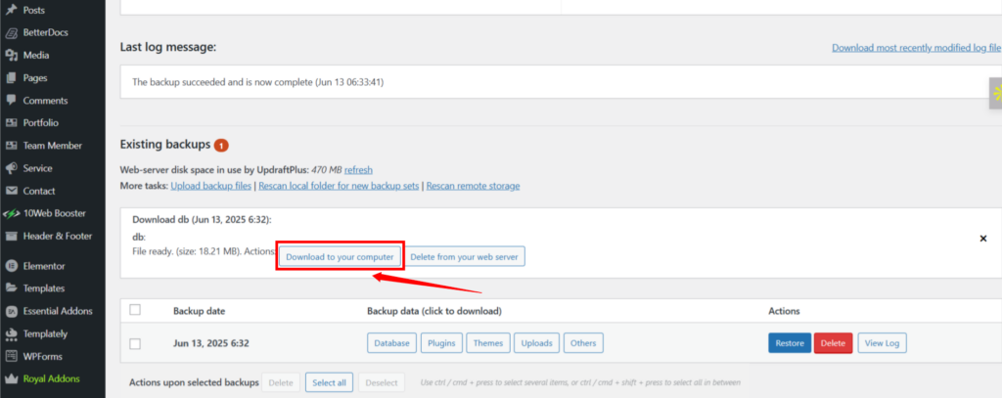Viewport: 1002px width, 398px height.
Task: Click the Media icon in sidebar
Action: click(x=11, y=56)
